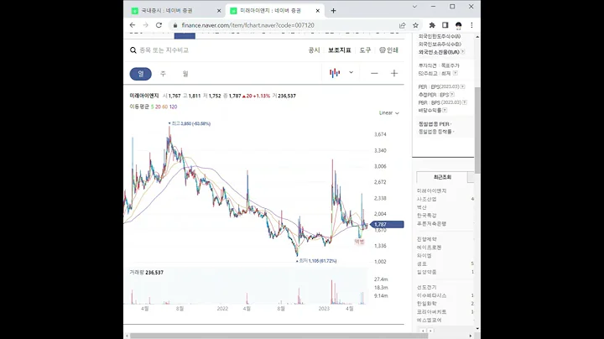Click the 1,787 current price marker
This screenshot has width=604, height=339.
[387, 224]
